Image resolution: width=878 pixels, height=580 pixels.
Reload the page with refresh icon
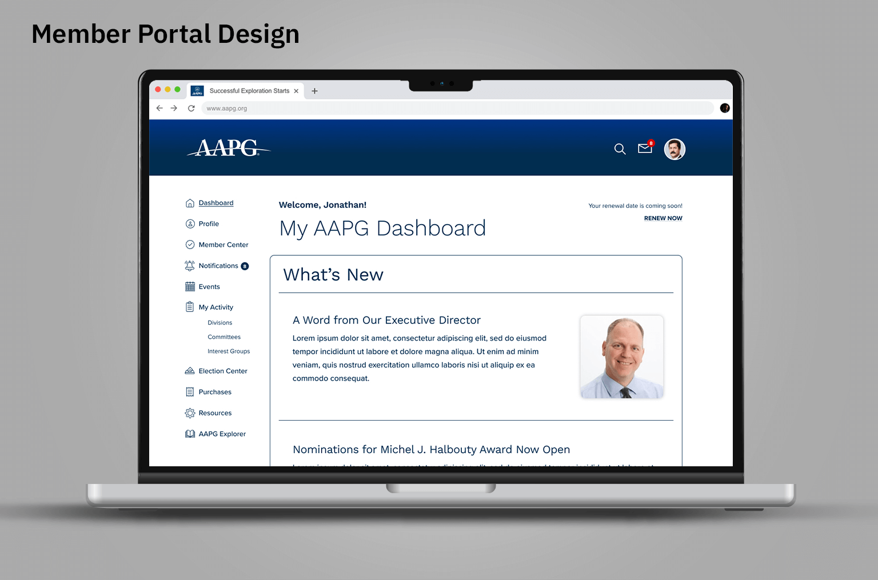pyautogui.click(x=191, y=108)
